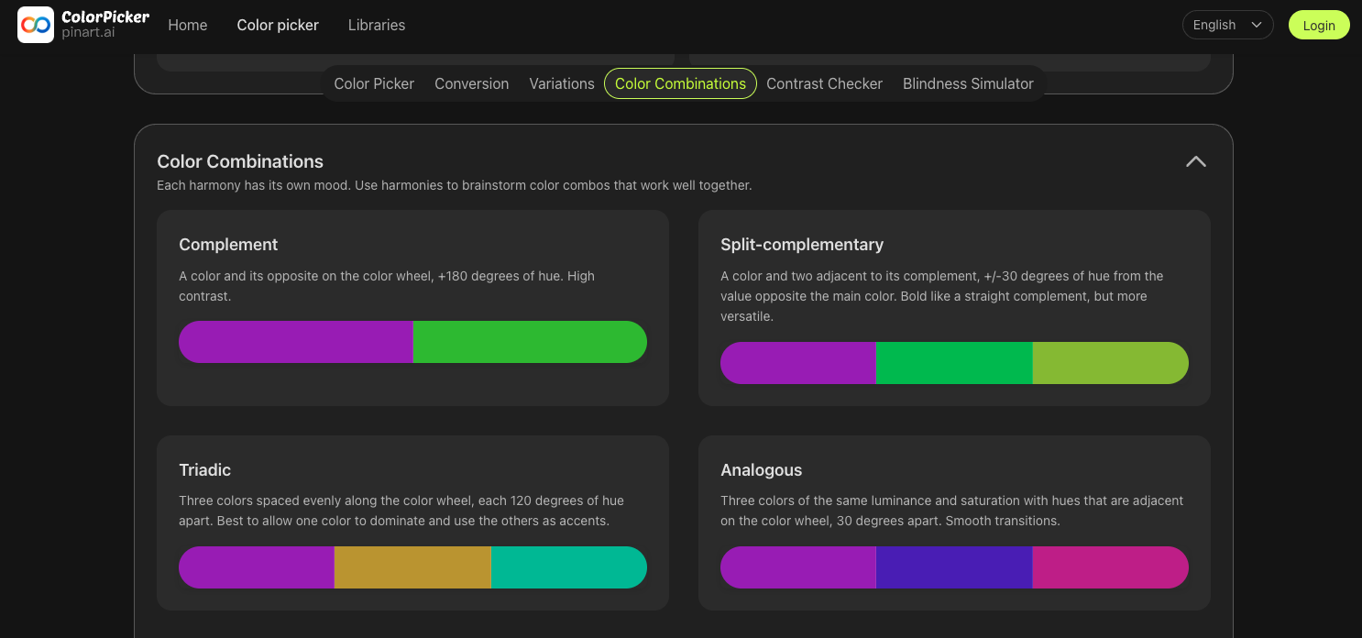
Task: Switch to the Conversion tab
Action: 471,83
